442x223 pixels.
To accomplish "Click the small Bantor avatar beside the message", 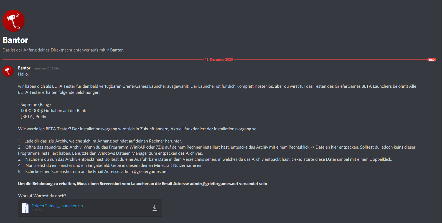I will (x=8, y=71).
